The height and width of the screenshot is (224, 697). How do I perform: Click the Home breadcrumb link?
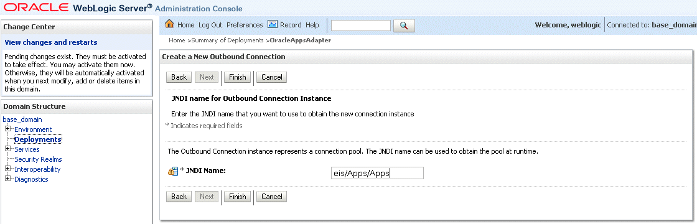pyautogui.click(x=177, y=40)
